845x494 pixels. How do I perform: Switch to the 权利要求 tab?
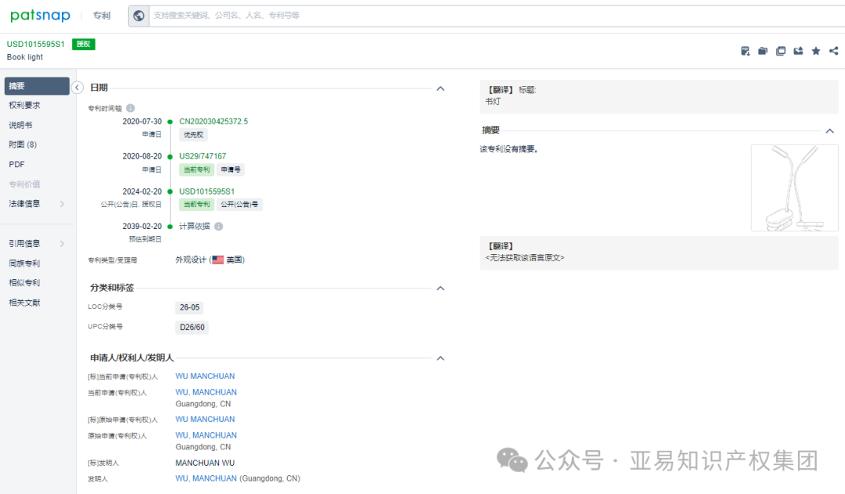tap(25, 105)
